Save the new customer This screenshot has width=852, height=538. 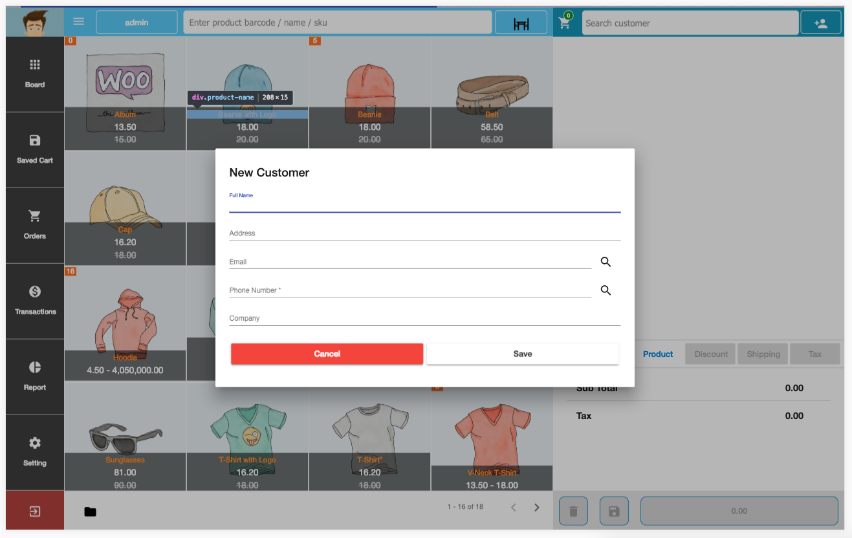coord(522,354)
